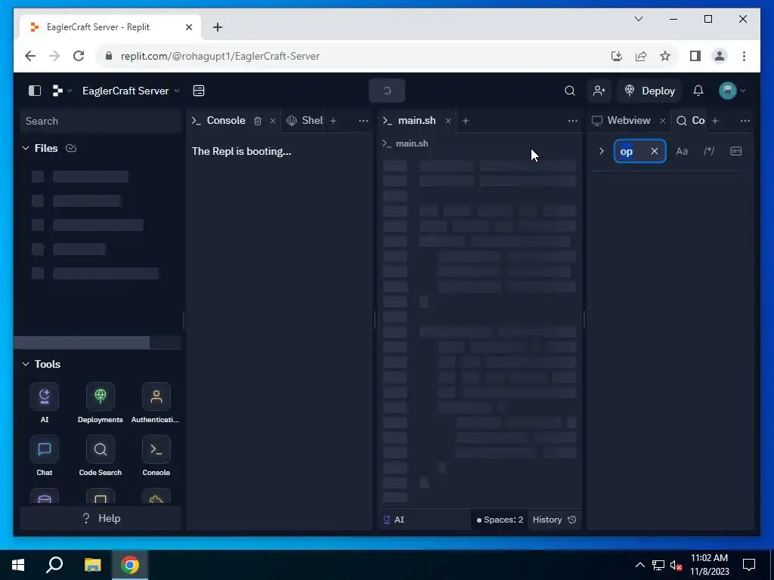Open the user avatar menu
The width and height of the screenshot is (774, 580).
[732, 91]
